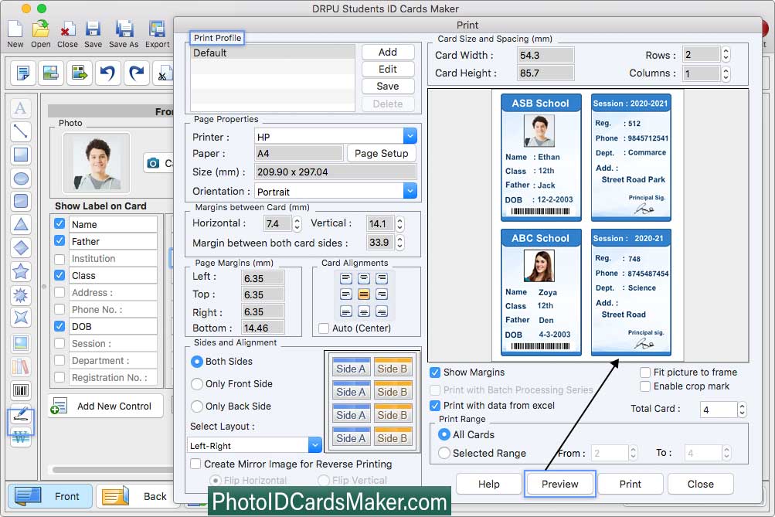Image resolution: width=775 pixels, height=517 pixels.
Task: Click the Close file toolbar icon
Action: point(67,33)
